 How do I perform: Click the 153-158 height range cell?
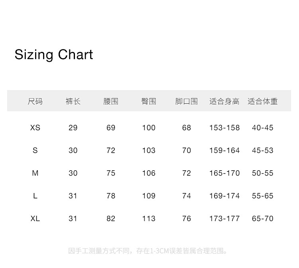click(224, 128)
